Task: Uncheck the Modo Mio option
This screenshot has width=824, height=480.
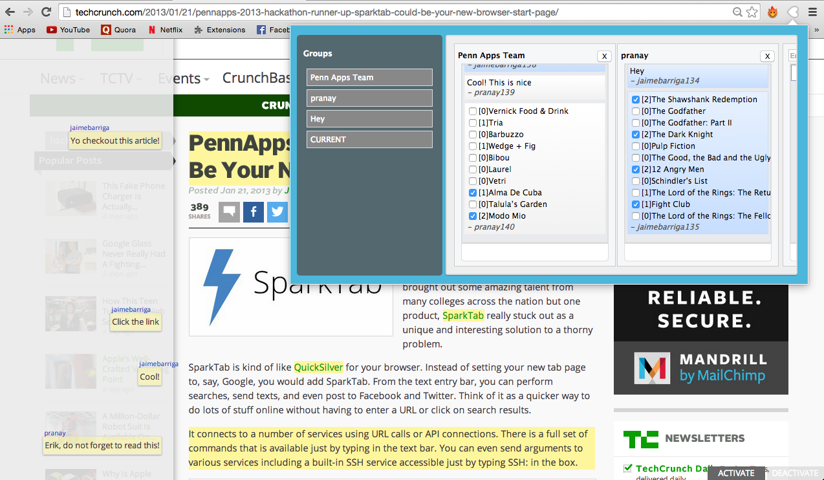Action: point(473,216)
